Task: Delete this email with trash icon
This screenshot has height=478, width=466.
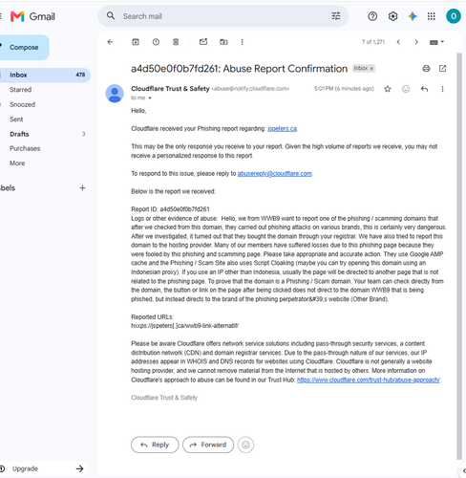Action: (x=176, y=42)
